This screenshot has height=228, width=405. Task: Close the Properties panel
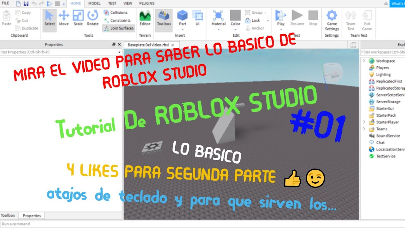tap(119, 45)
